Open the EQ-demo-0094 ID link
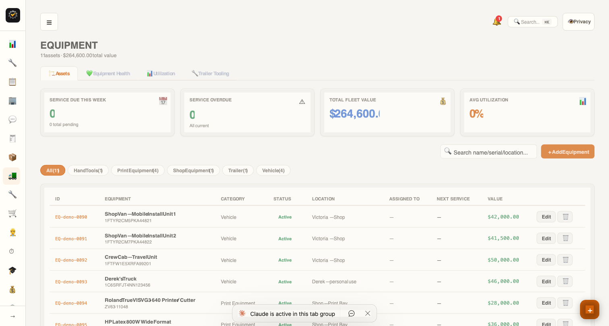This screenshot has width=609, height=326. click(x=71, y=303)
